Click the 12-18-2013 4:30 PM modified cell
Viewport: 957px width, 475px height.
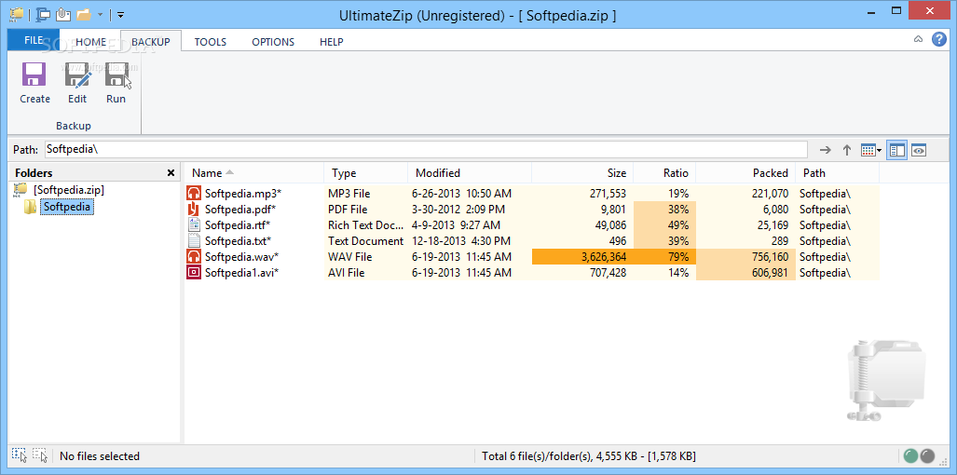coord(470,241)
